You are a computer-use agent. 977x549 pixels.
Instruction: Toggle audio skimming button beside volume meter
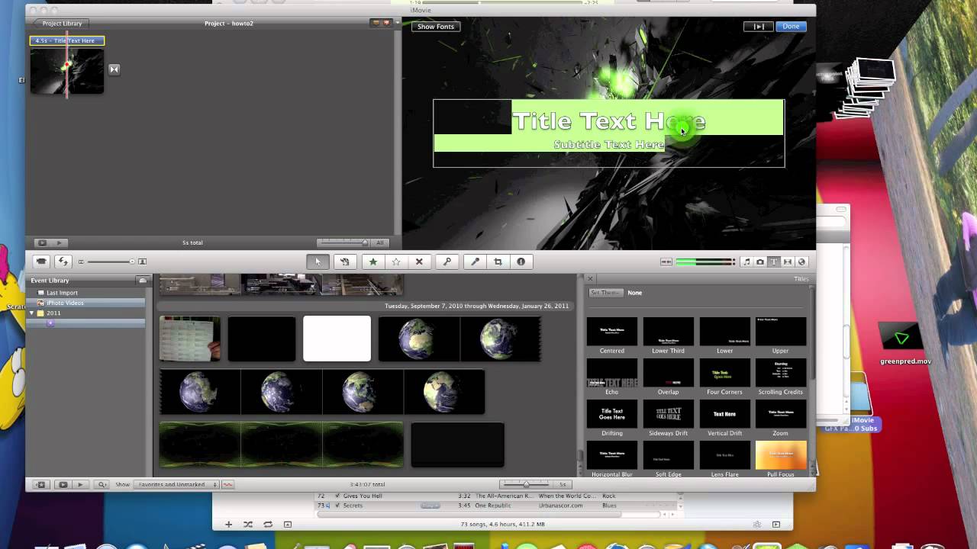pyautogui.click(x=666, y=262)
